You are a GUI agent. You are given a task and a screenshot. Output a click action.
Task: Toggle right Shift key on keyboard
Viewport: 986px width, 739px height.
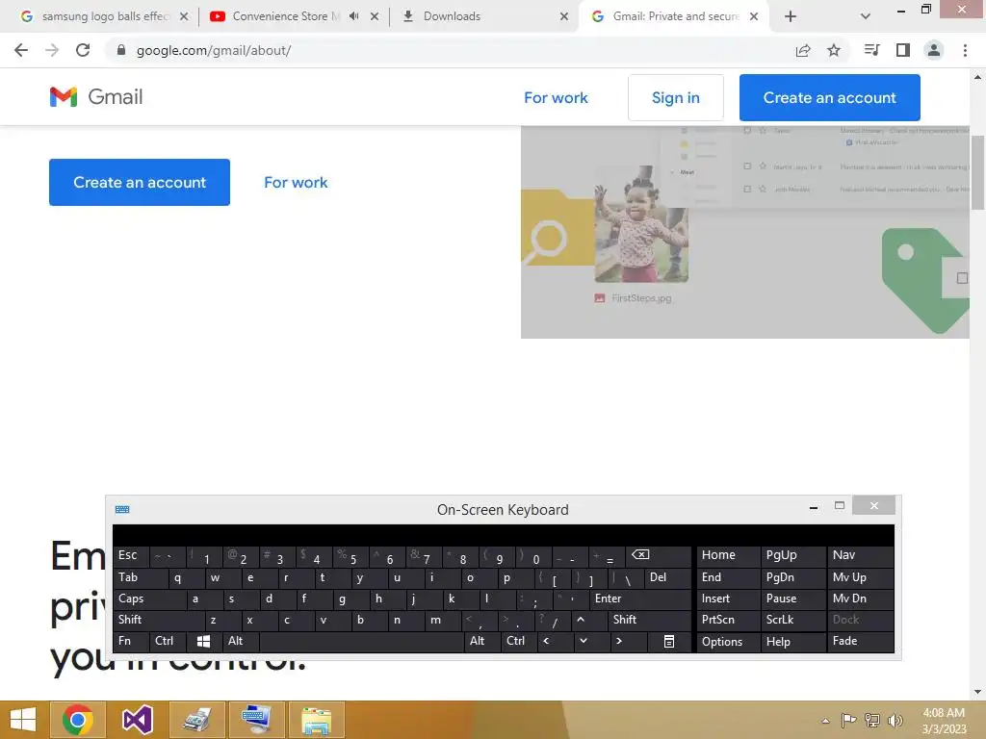(649, 620)
